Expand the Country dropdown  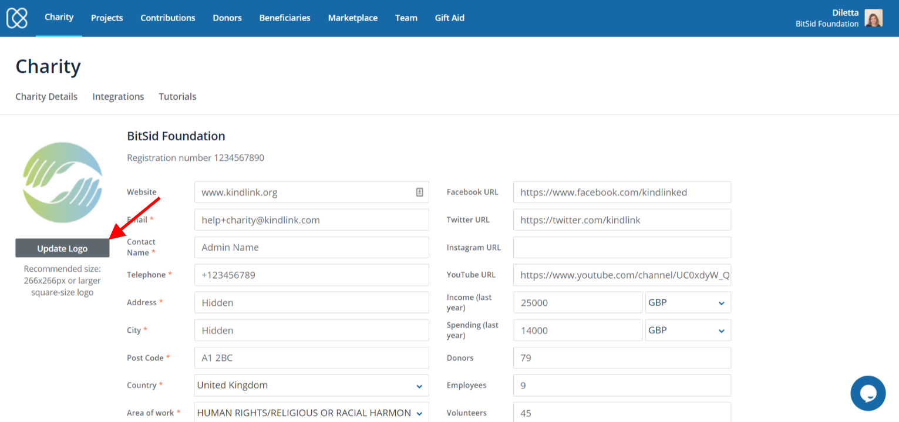click(311, 386)
